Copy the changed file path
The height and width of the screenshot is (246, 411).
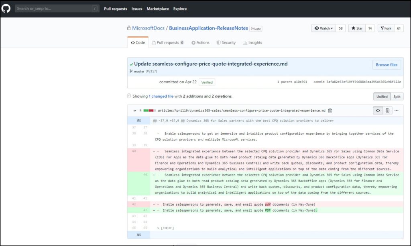coord(330,110)
